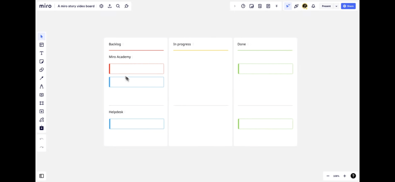Screen dimensions: 395x182
Task: Select the Pen tool
Action: [x=42, y=87]
